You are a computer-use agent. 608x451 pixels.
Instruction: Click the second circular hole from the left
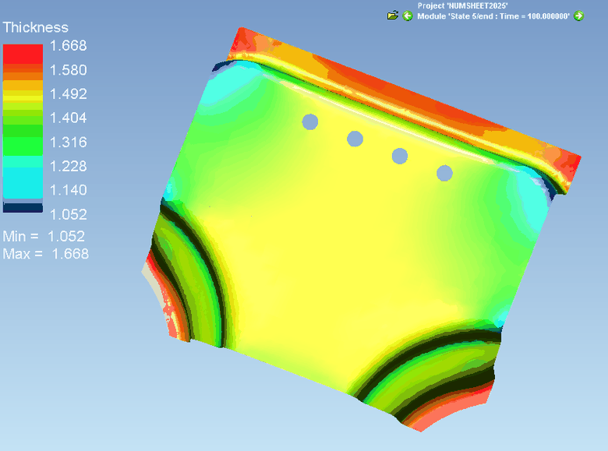tap(355, 139)
